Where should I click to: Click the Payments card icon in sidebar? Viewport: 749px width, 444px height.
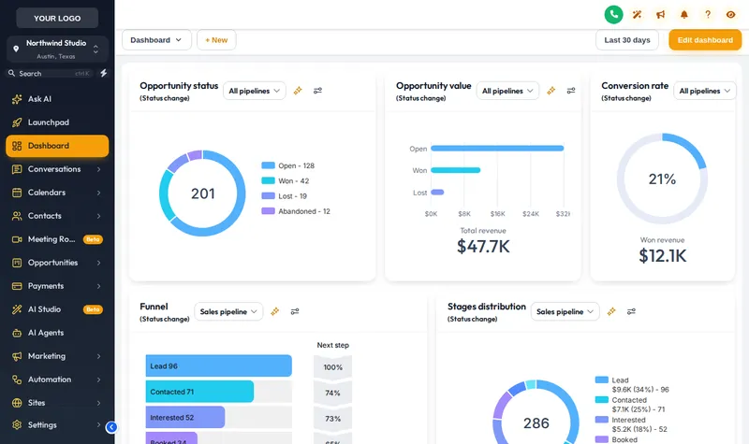tap(17, 286)
